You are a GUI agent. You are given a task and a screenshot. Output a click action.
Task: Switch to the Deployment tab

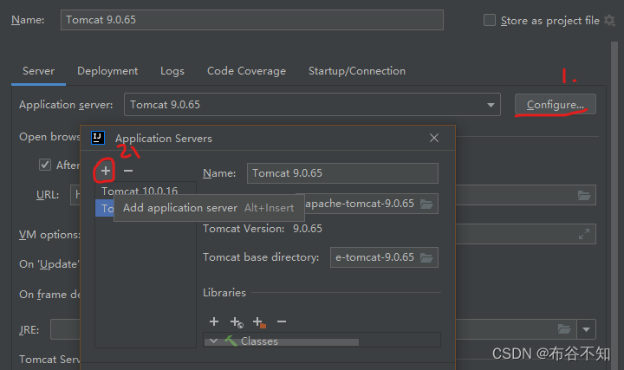107,71
